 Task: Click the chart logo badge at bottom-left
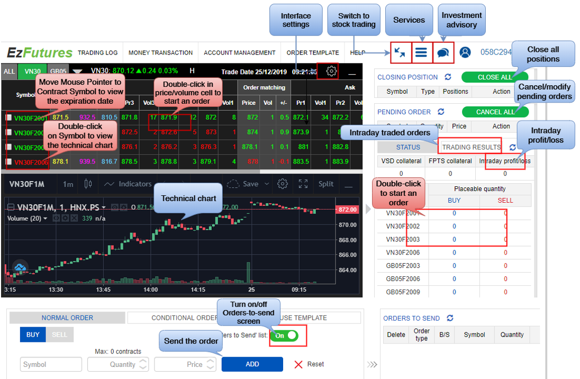[x=20, y=267]
